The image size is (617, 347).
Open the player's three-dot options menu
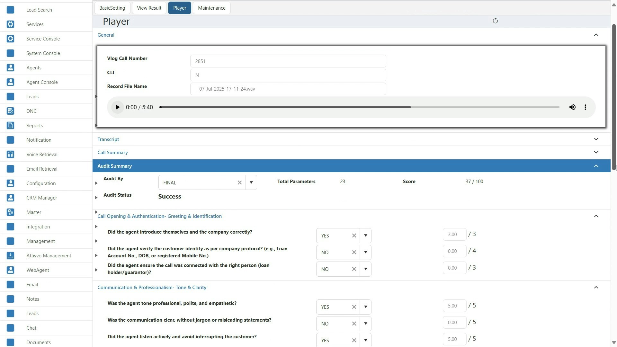pyautogui.click(x=586, y=107)
